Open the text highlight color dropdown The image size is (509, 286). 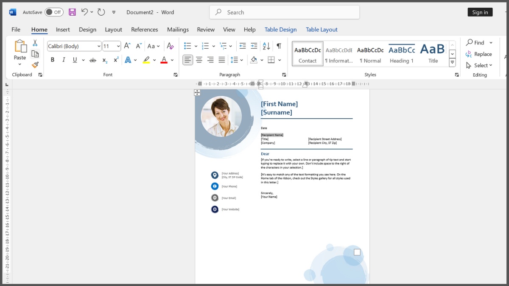click(154, 59)
